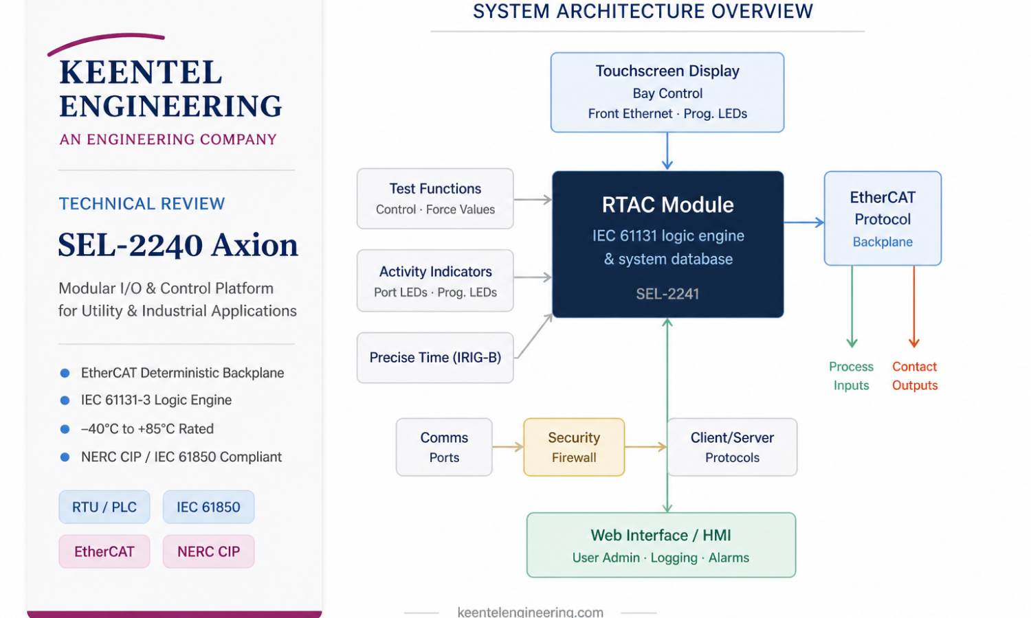Click the IEC 61850 tag
1031x618 pixels.
[208, 507]
